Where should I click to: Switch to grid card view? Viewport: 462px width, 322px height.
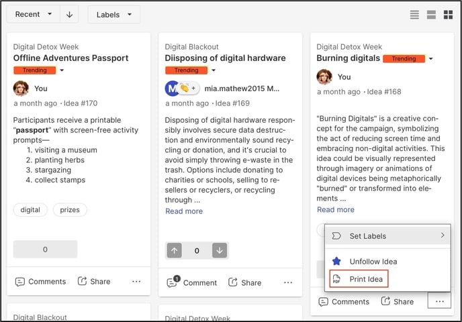click(448, 15)
